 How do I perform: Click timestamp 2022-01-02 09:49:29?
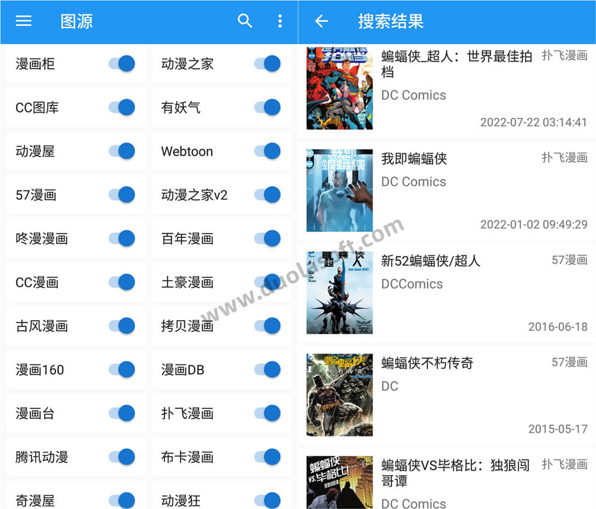533,225
